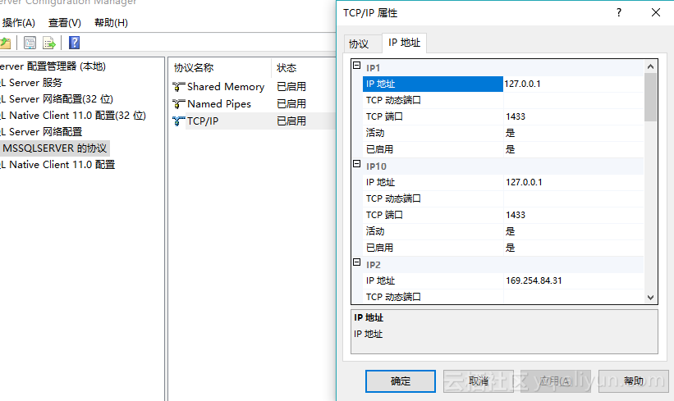Click the 确定 button
Viewport: 674px width, 401px height.
click(x=400, y=381)
